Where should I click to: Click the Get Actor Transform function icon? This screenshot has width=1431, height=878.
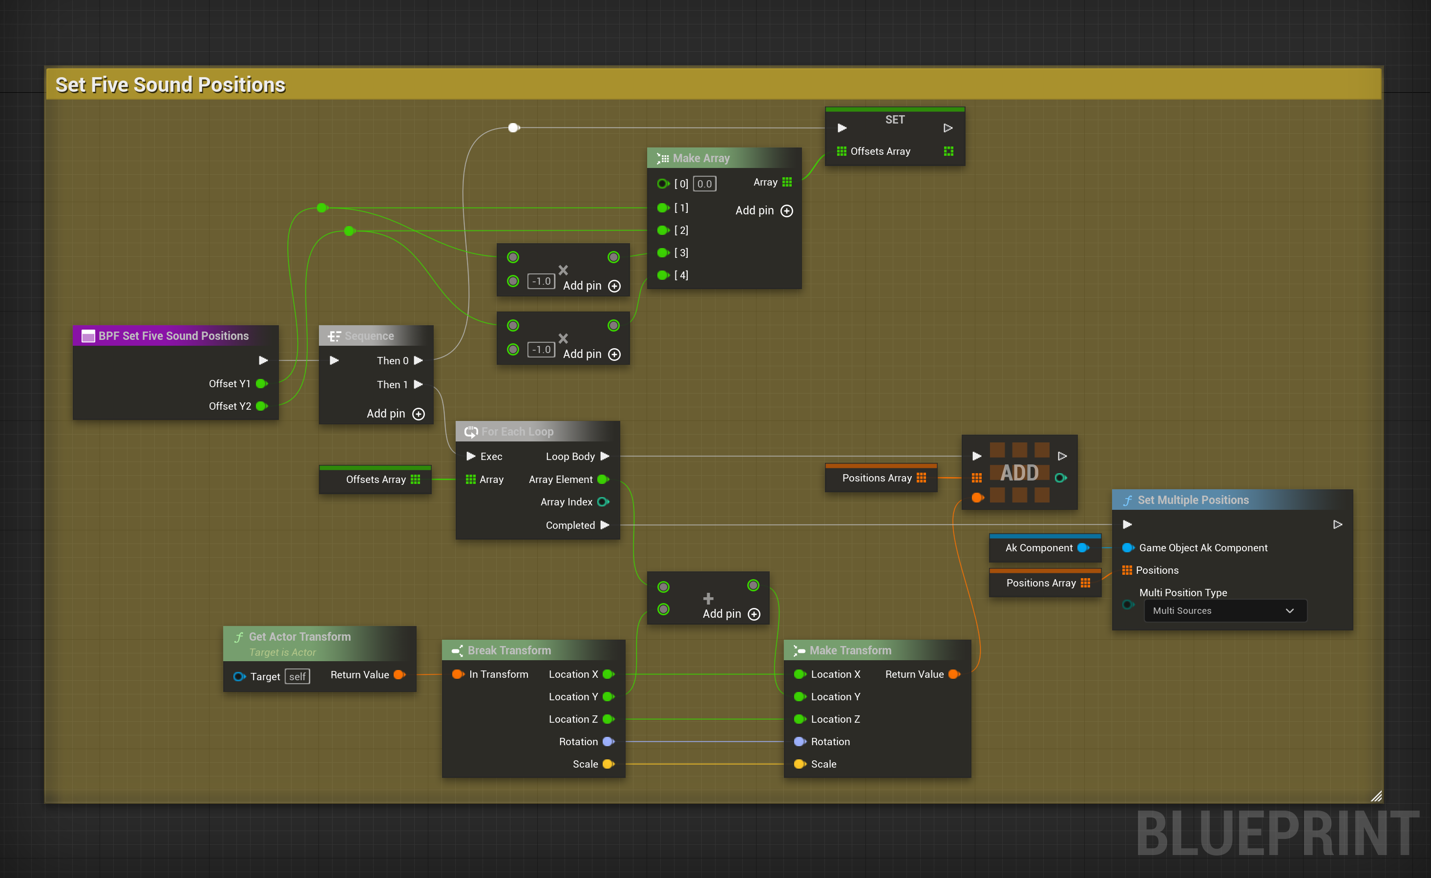pos(239,637)
